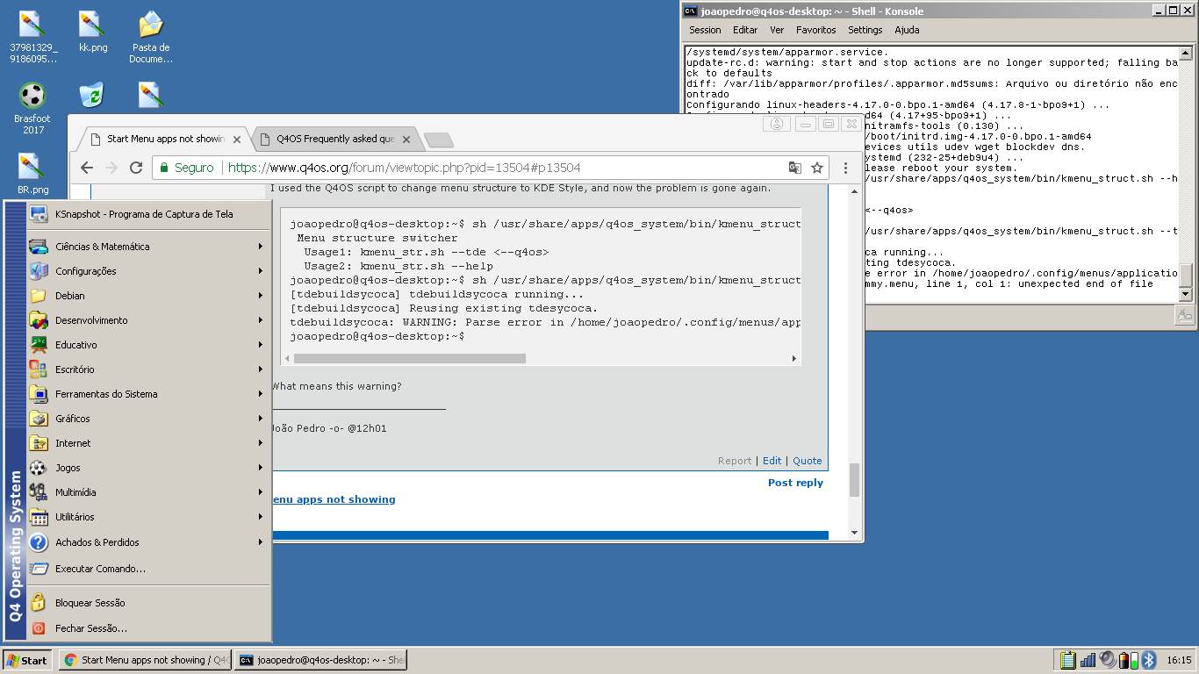Viewport: 1199px width, 674px height.
Task: Click the Konsole scrollbar up arrow
Action: click(x=1187, y=54)
